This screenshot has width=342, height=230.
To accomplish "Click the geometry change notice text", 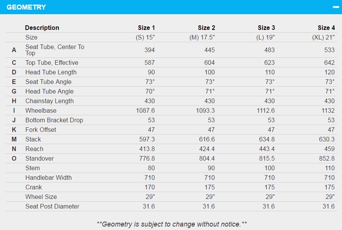I will pyautogui.click(x=172, y=224).
